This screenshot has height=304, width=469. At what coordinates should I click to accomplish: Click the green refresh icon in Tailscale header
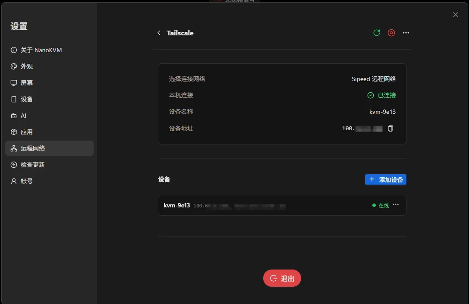pos(377,33)
